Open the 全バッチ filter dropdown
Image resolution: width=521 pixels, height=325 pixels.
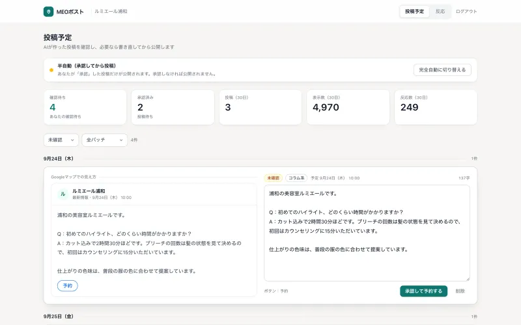pos(104,140)
